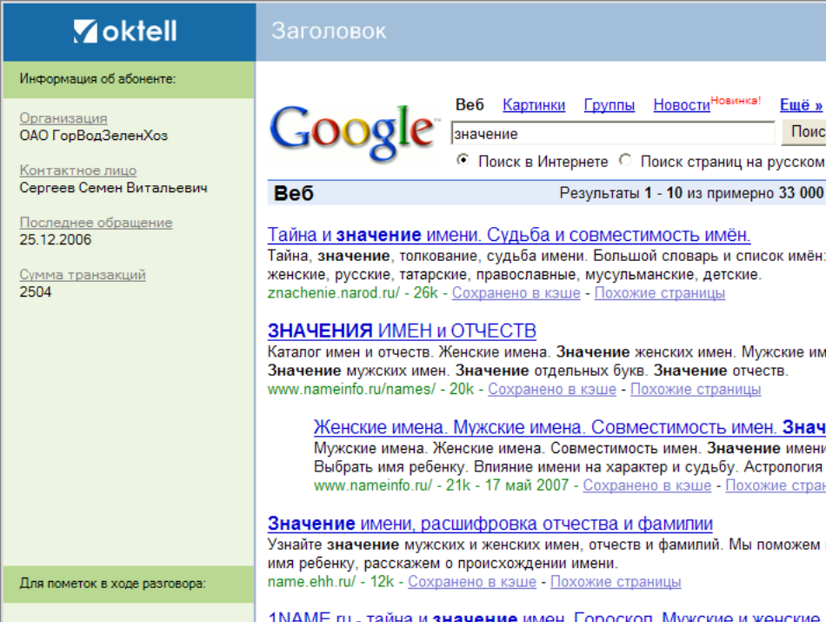The height and width of the screenshot is (622, 826).
Task: Select 'Поиск страниц на русском' radio button
Action: [x=625, y=161]
